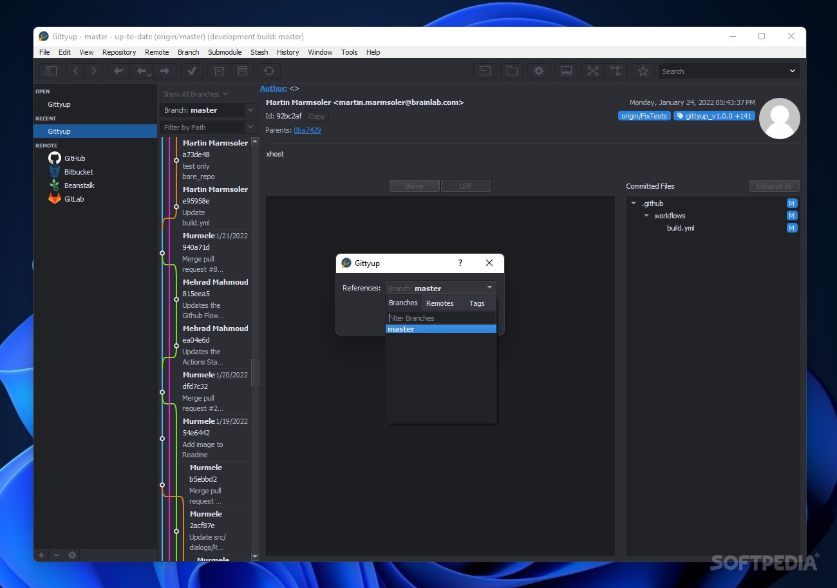
Task: Click the Stash archive box icon
Action: (x=219, y=71)
